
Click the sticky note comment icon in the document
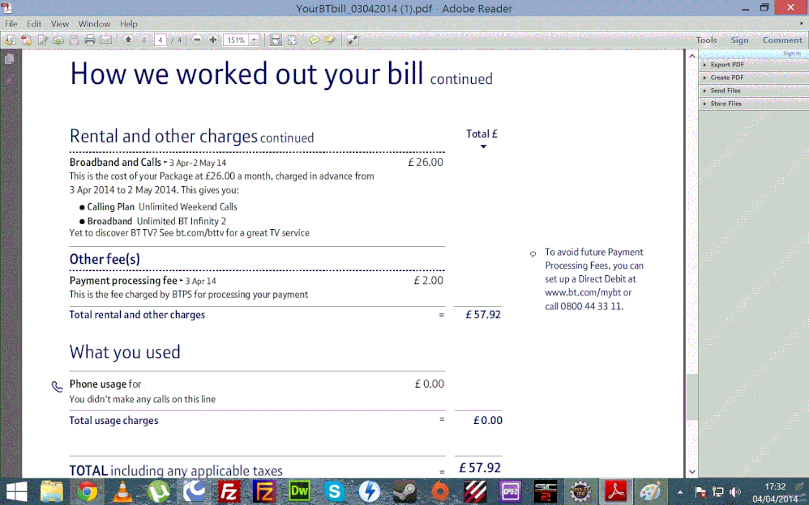coord(533,254)
